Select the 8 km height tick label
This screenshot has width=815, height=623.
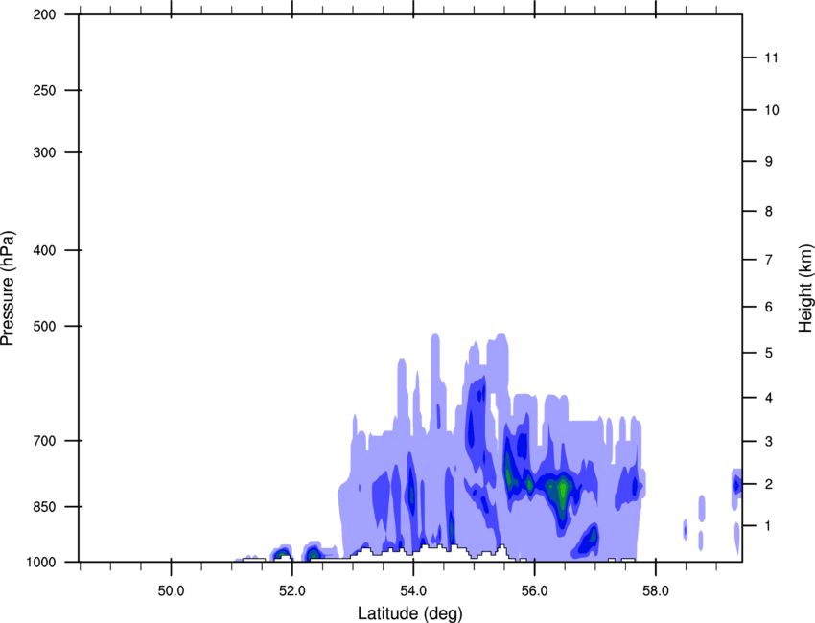click(x=767, y=211)
